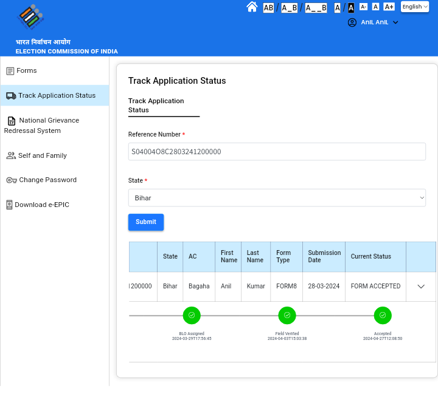The height and width of the screenshot is (394, 438).
Task: Increase font size with A+
Action: [389, 7]
